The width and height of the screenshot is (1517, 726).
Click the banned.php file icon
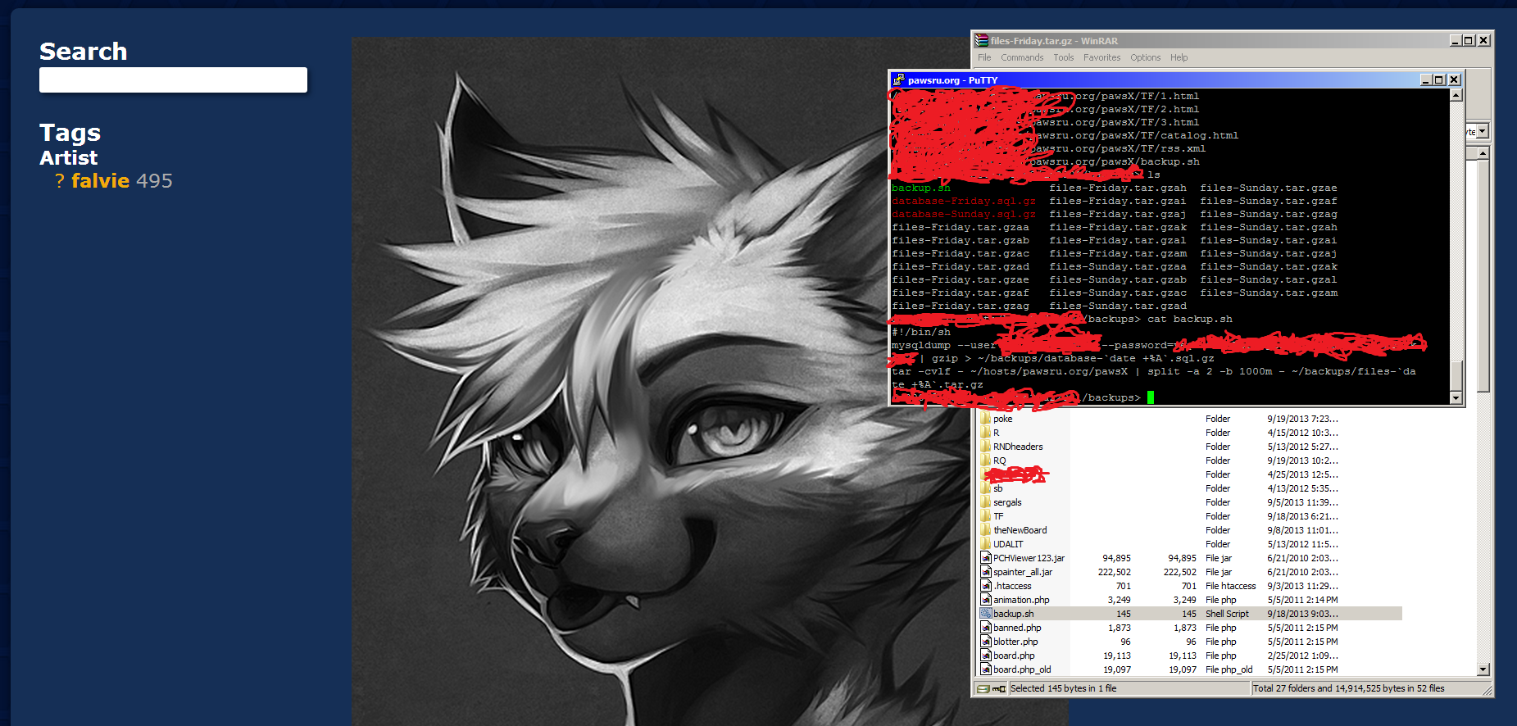[986, 628]
